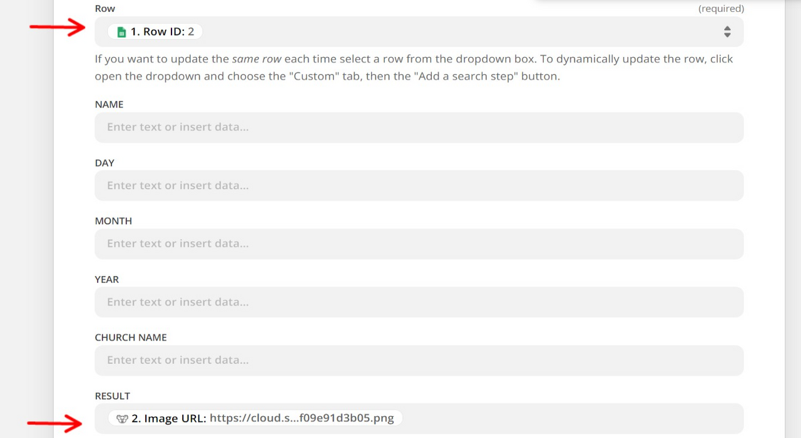The height and width of the screenshot is (438, 801).
Task: Click the NAME field label
Action: click(109, 104)
